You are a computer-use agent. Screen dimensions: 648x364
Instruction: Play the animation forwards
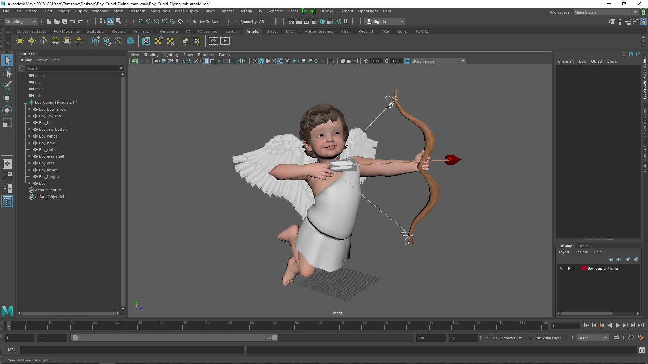pos(617,325)
